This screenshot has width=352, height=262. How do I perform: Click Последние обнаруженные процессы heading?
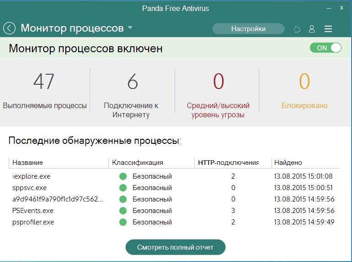click(x=95, y=141)
